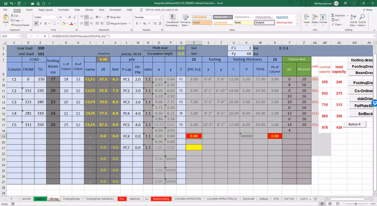Toggle italic formatting

(x=41, y=24)
